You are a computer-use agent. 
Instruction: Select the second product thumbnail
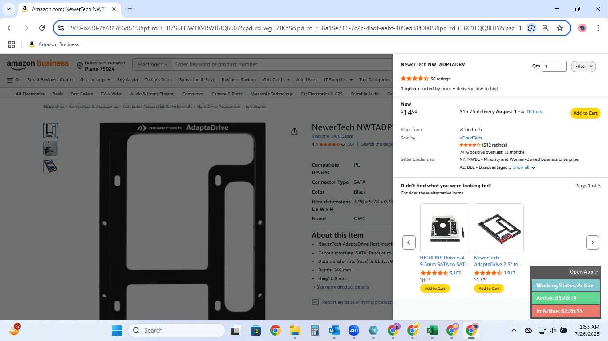click(x=51, y=148)
